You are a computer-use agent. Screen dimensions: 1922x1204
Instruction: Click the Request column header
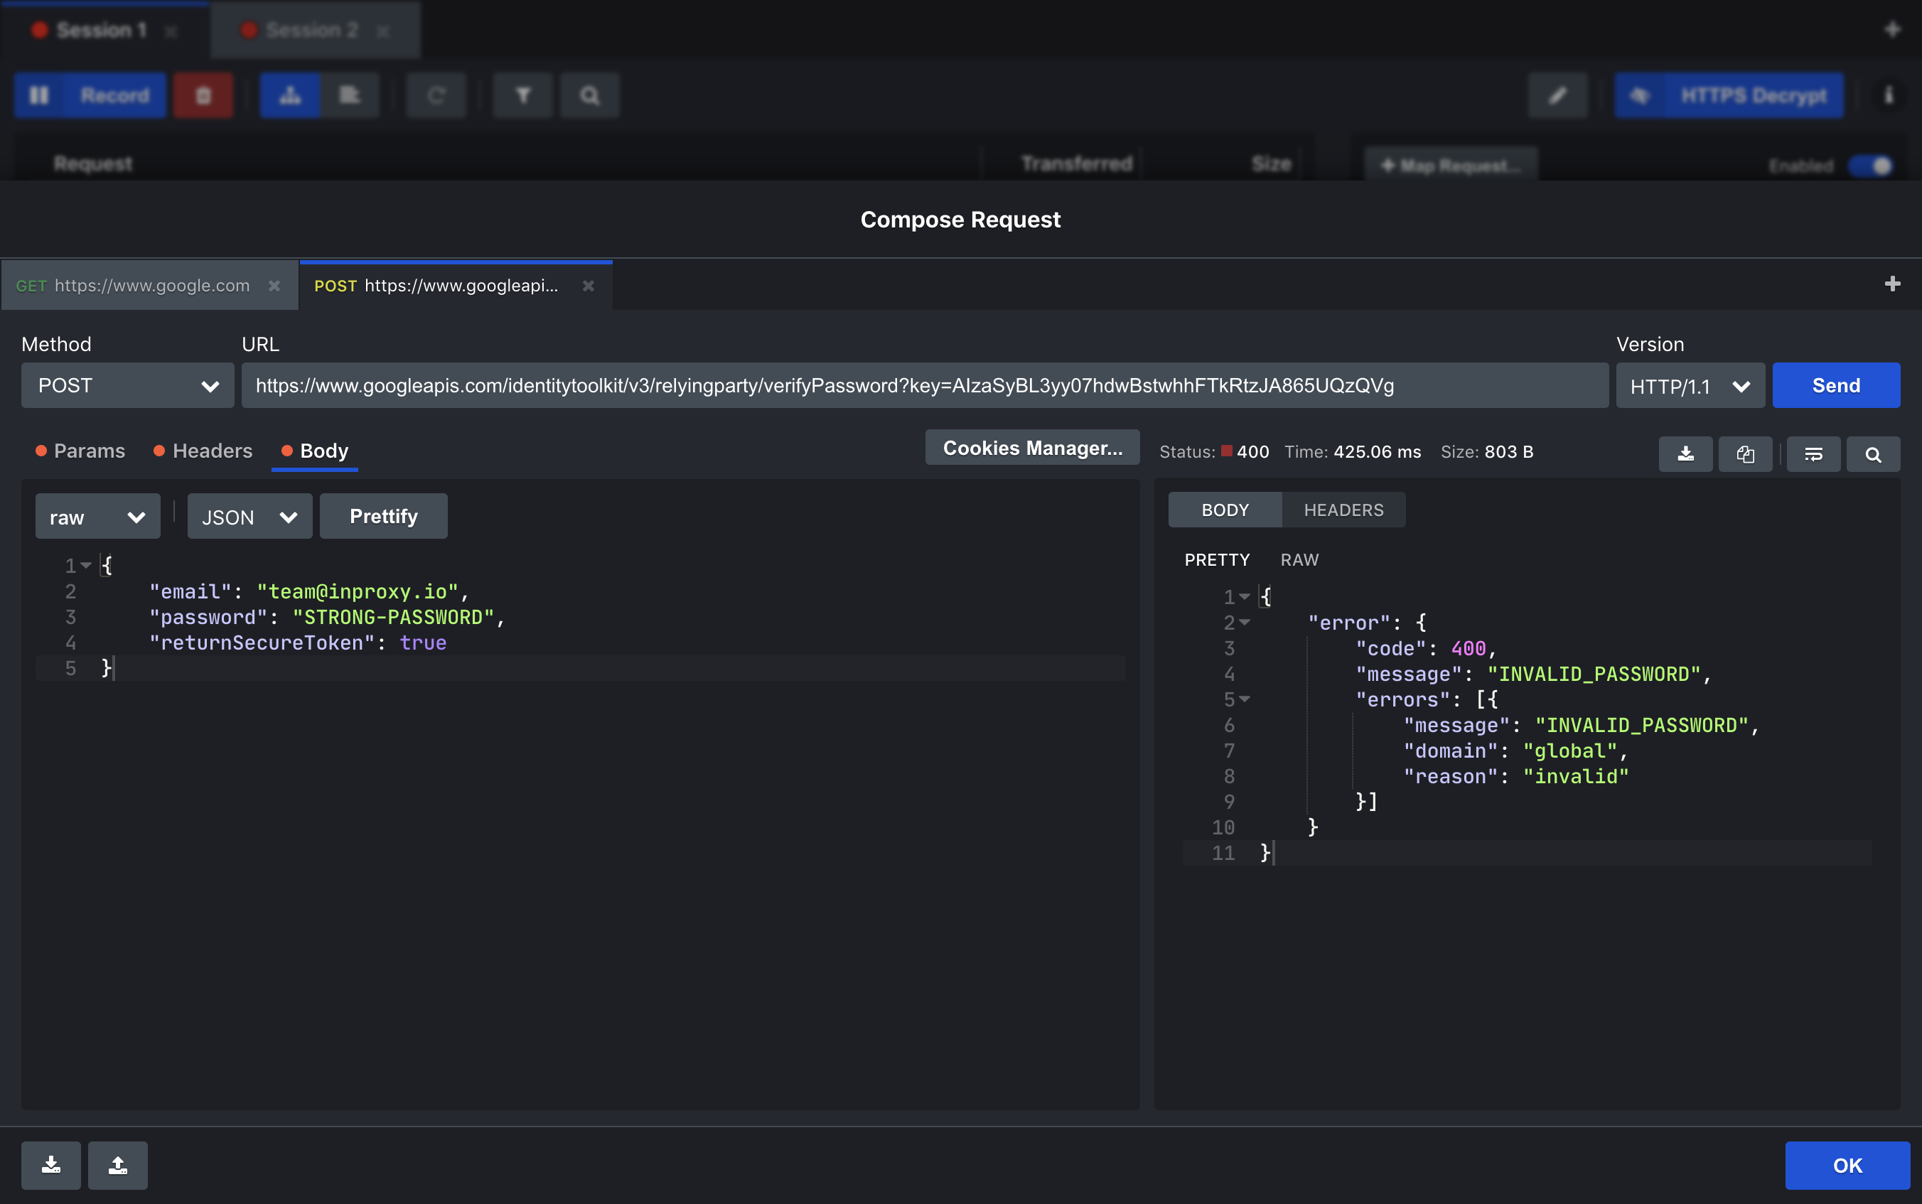(x=93, y=163)
